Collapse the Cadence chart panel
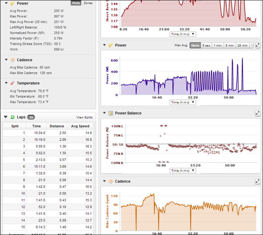The height and width of the screenshot is (235, 263). [104, 181]
